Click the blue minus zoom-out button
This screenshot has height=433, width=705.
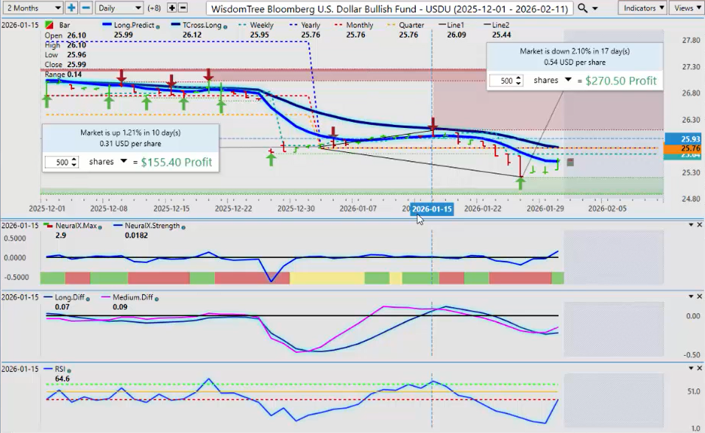coord(86,8)
